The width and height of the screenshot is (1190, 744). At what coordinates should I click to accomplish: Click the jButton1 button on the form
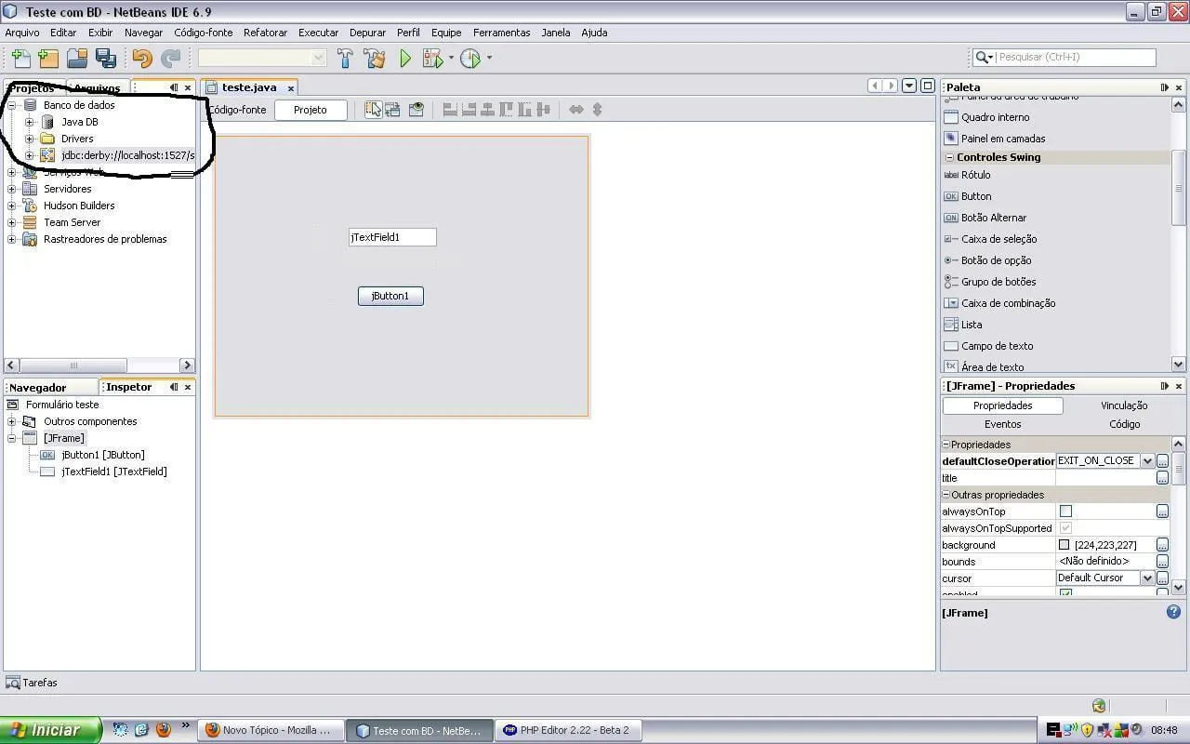(x=390, y=296)
